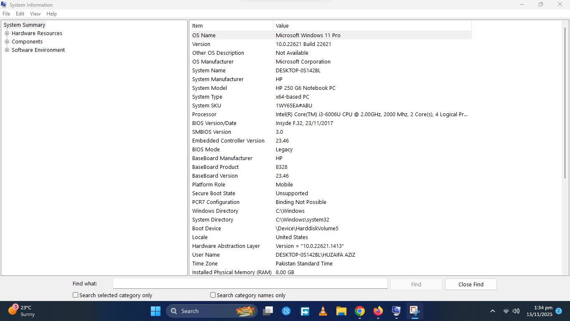Image resolution: width=570 pixels, height=321 pixels.
Task: Expand the Hardware Resources tree node
Action: click(7, 33)
